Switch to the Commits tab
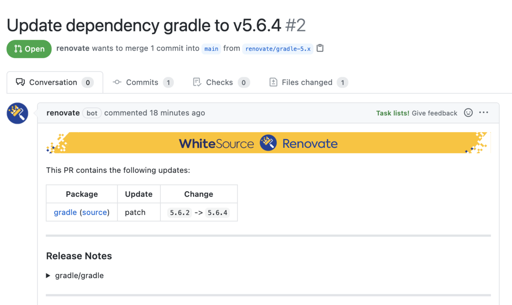Viewport: 512px width, 305px height. 143,82
